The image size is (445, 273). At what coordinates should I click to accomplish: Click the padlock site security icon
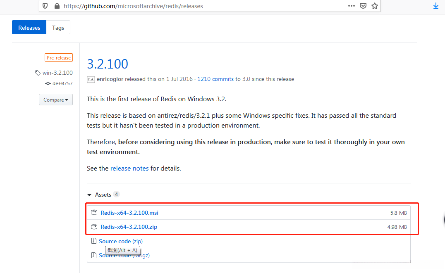click(x=57, y=6)
